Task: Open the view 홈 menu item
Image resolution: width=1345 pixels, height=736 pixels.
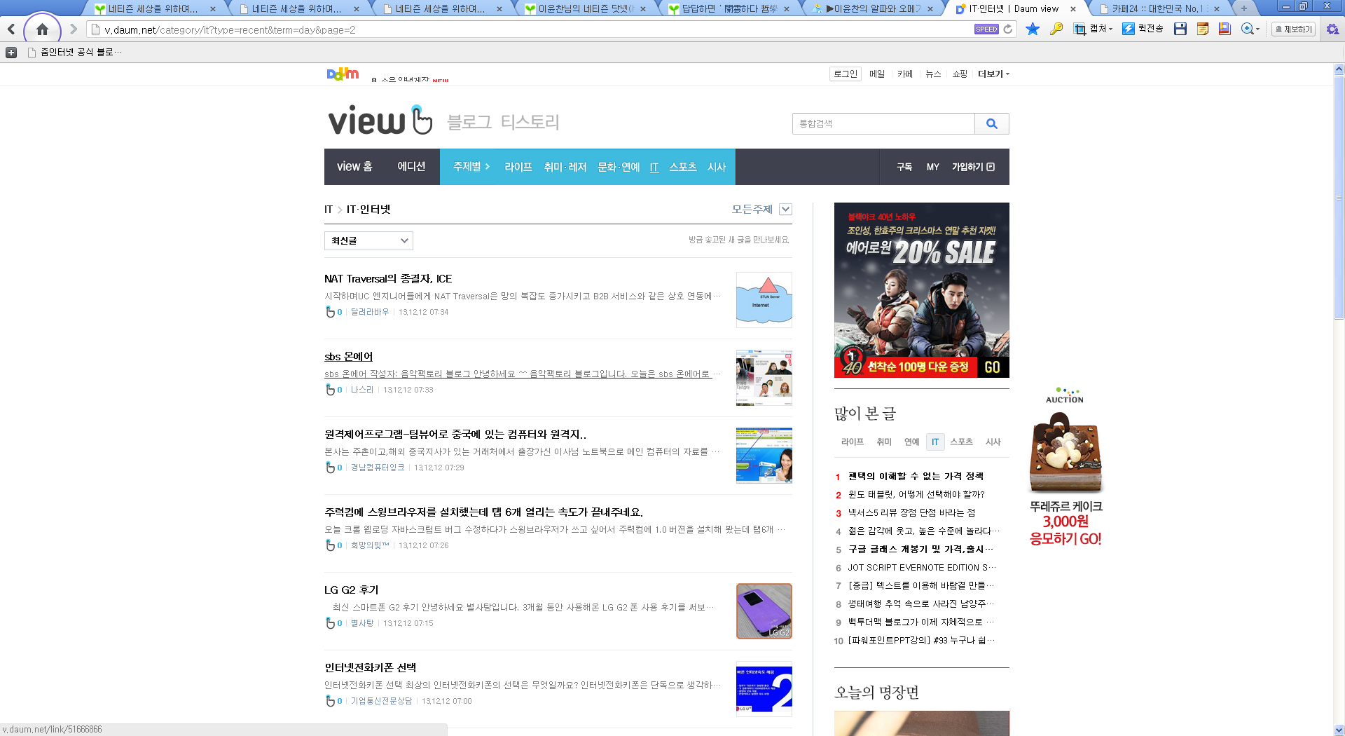Action: [354, 167]
